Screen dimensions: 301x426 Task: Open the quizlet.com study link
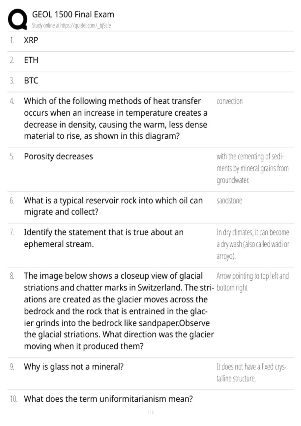[71, 25]
